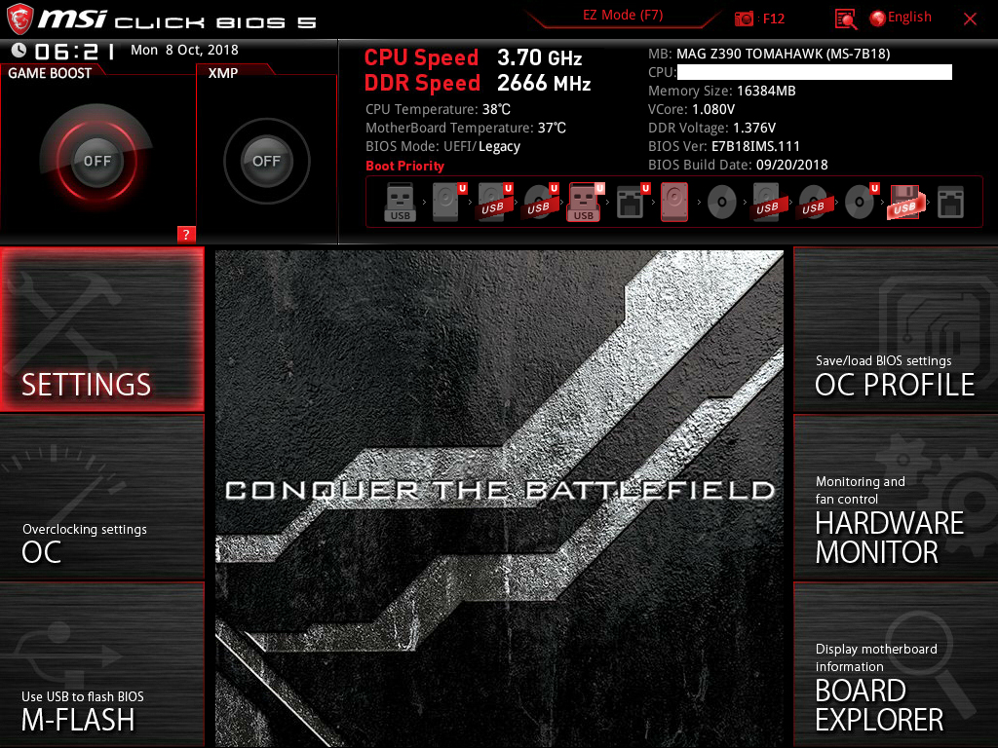Open BOARD EXPLORER motherboard information
This screenshot has height=748, width=998.
coord(896,665)
